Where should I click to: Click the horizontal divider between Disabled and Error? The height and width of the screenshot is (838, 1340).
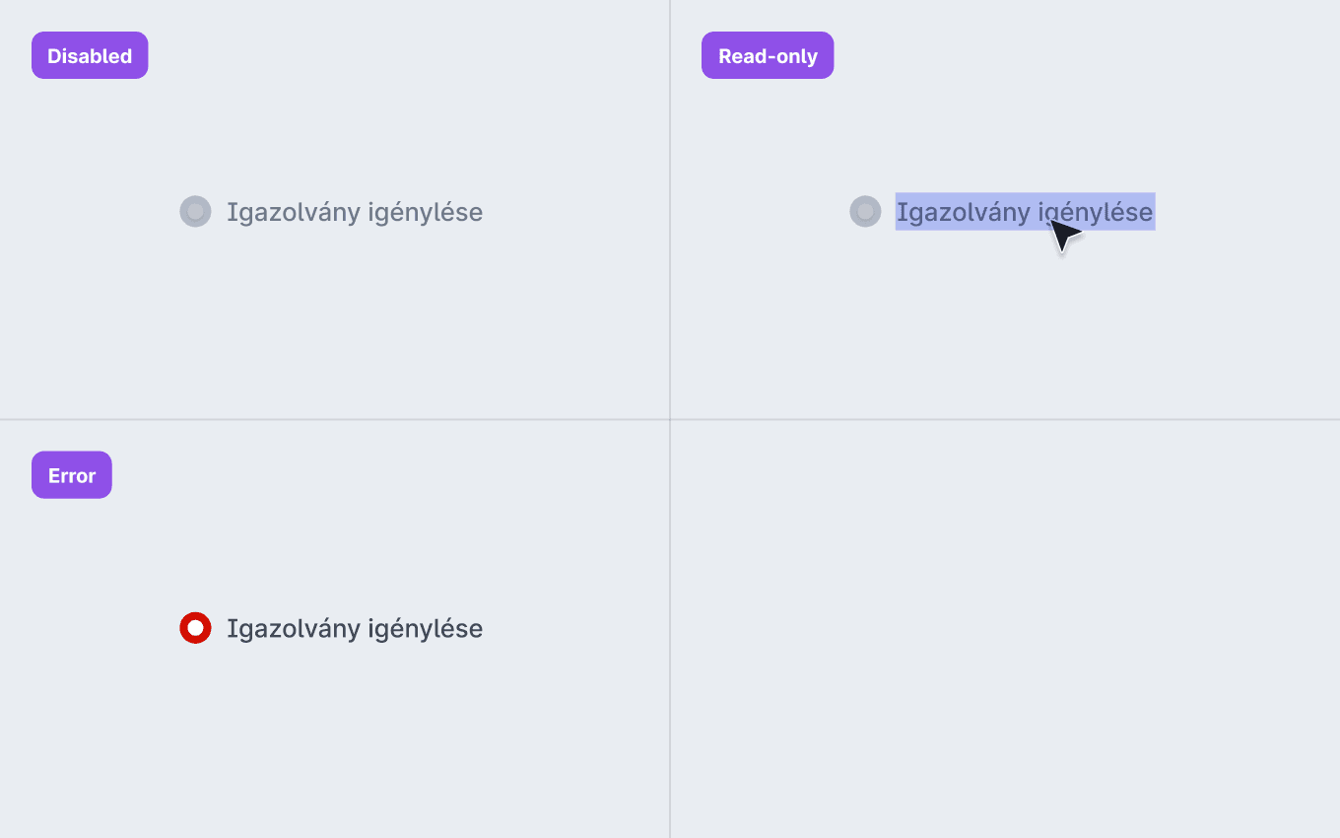(335, 420)
